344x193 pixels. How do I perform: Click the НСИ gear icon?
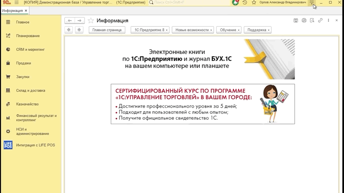[8, 131]
